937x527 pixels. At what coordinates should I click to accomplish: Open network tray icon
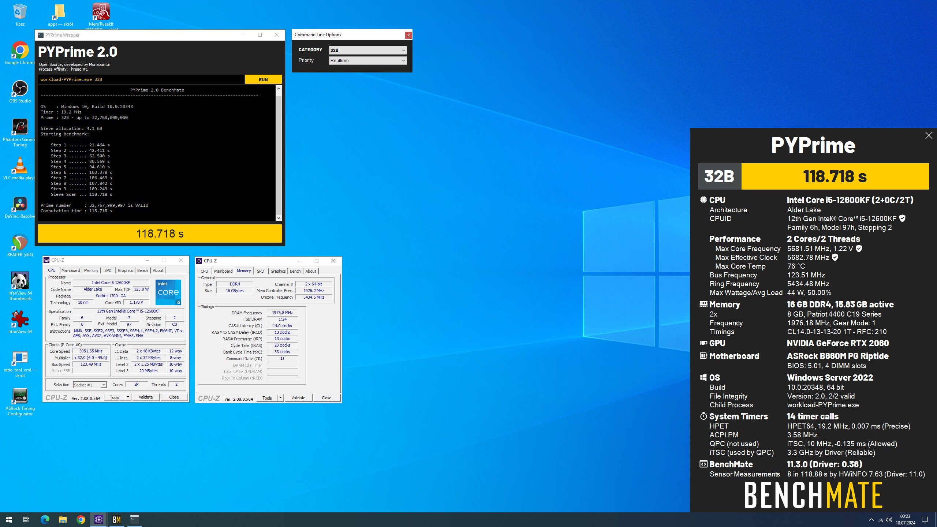tap(881, 520)
